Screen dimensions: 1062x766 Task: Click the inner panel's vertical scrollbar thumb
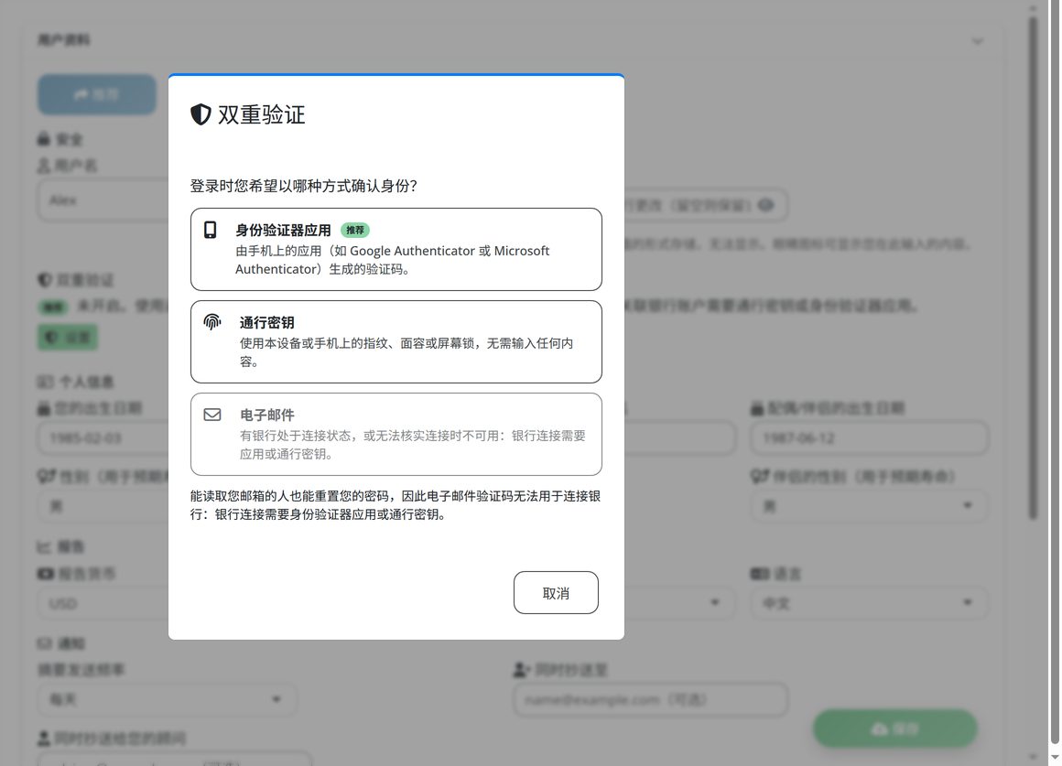[1033, 268]
